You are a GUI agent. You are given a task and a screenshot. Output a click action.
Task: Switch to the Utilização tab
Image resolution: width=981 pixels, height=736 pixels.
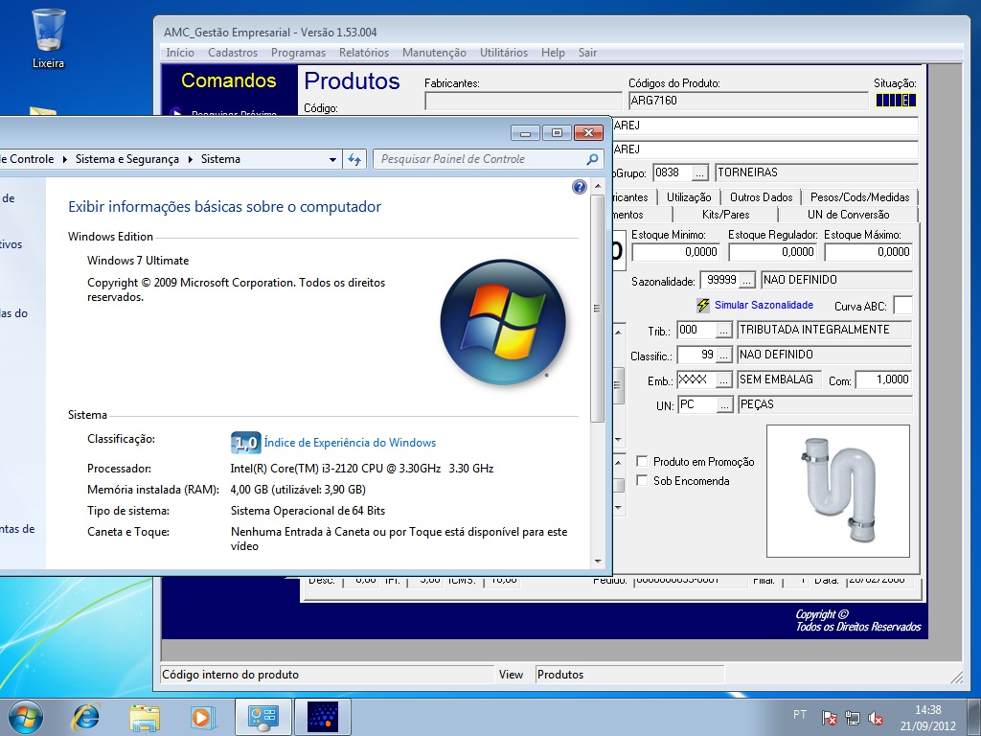click(x=689, y=197)
